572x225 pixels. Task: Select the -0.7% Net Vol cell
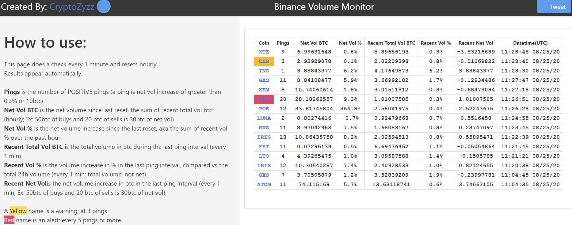tap(350, 118)
